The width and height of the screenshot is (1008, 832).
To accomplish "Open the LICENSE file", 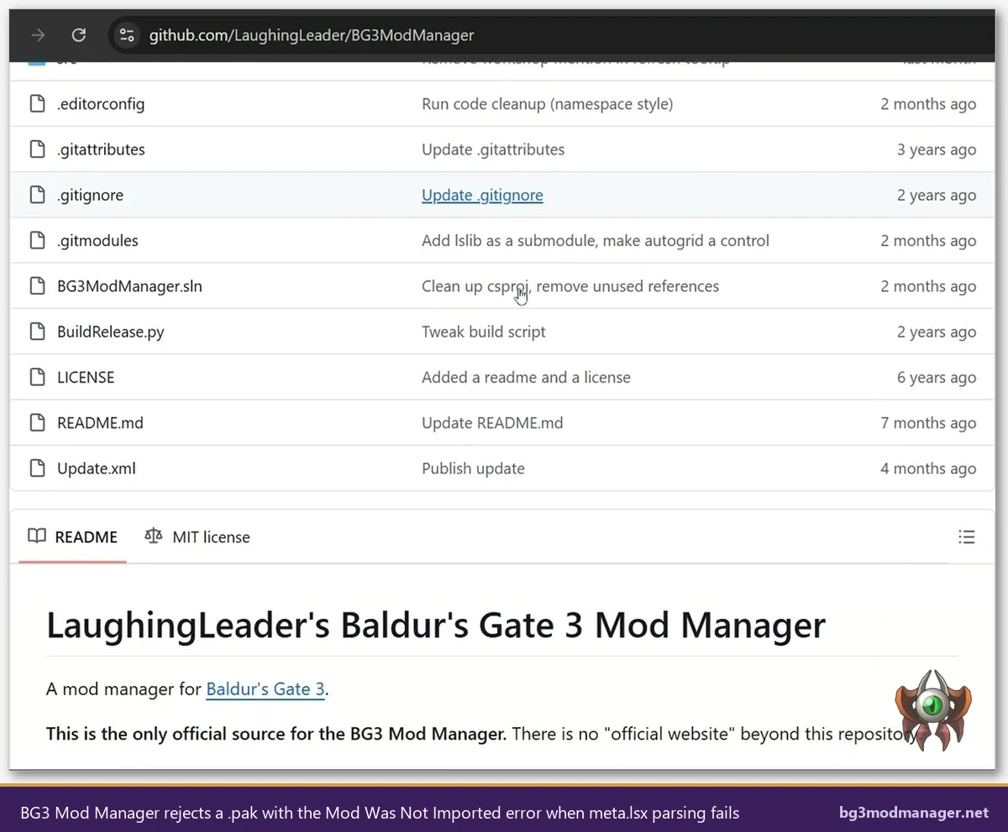I will click(86, 377).
